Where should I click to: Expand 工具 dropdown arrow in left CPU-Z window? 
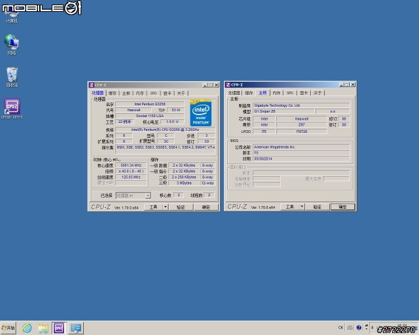166,207
